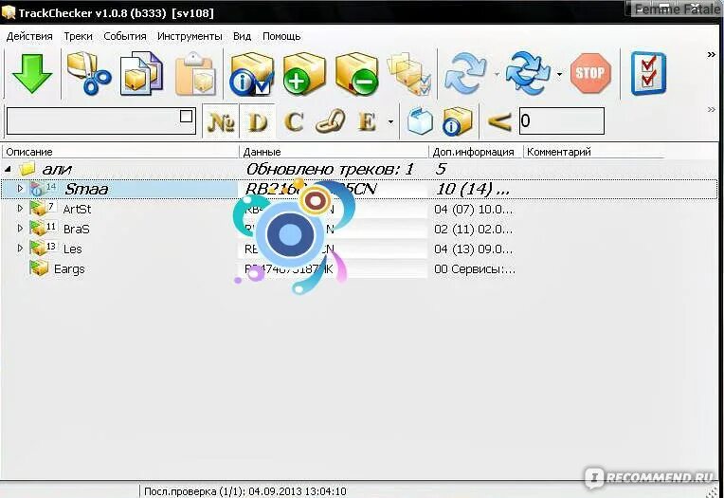
Task: Open dropdown arrow beside single refresh icon
Action: tap(497, 74)
